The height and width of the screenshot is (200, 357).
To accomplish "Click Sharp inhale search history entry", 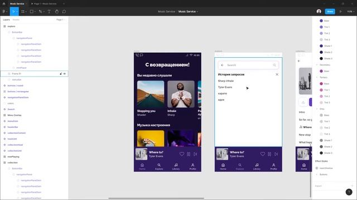I will tap(225, 81).
